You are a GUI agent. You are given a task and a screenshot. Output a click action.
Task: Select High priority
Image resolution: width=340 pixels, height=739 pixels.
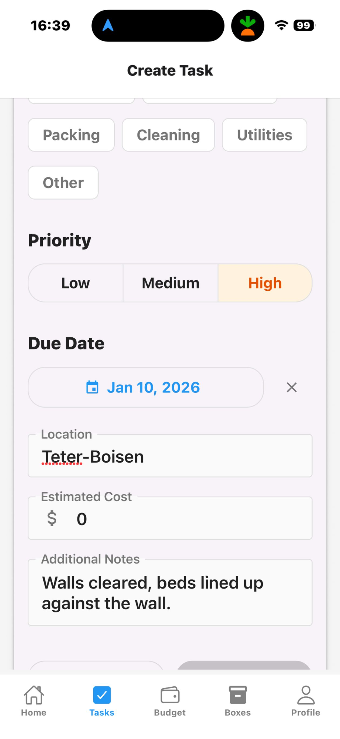(x=265, y=283)
